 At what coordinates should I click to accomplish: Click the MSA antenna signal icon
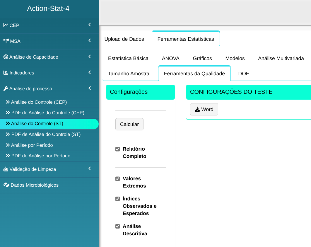click(6, 41)
